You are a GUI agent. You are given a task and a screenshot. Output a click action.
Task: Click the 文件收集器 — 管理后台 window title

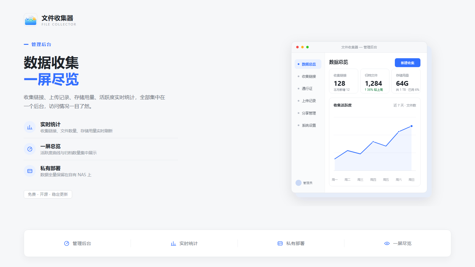tap(359, 47)
